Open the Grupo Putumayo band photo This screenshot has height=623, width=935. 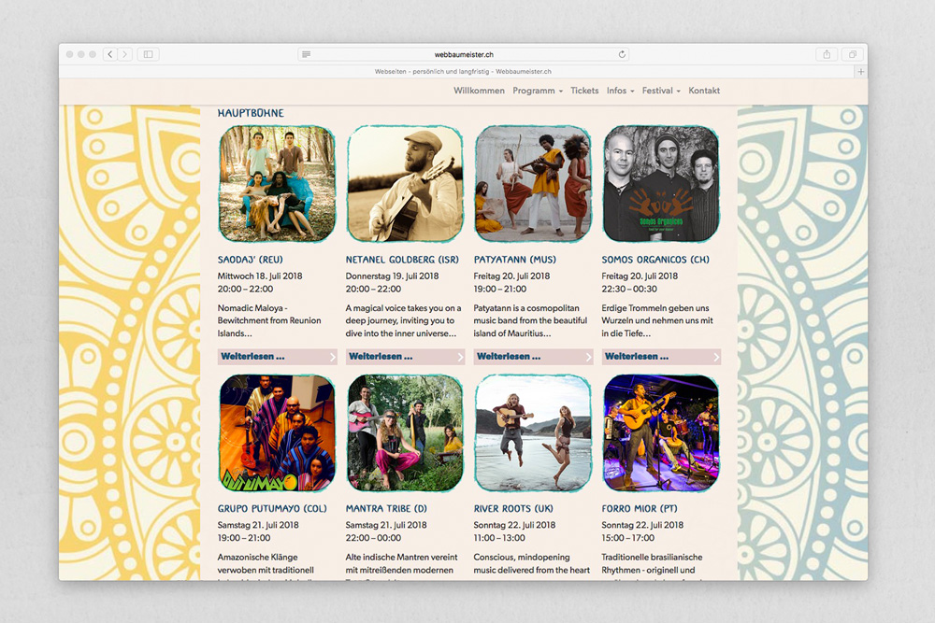click(277, 433)
